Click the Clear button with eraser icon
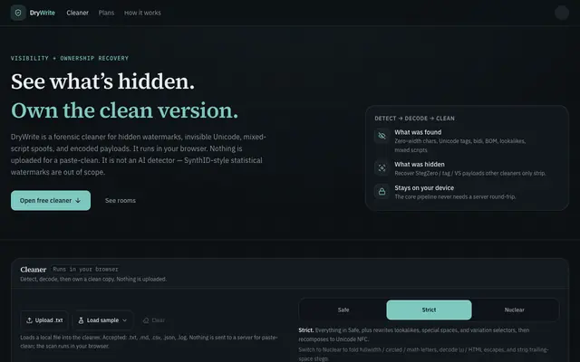The width and height of the screenshot is (580, 362). (154, 320)
